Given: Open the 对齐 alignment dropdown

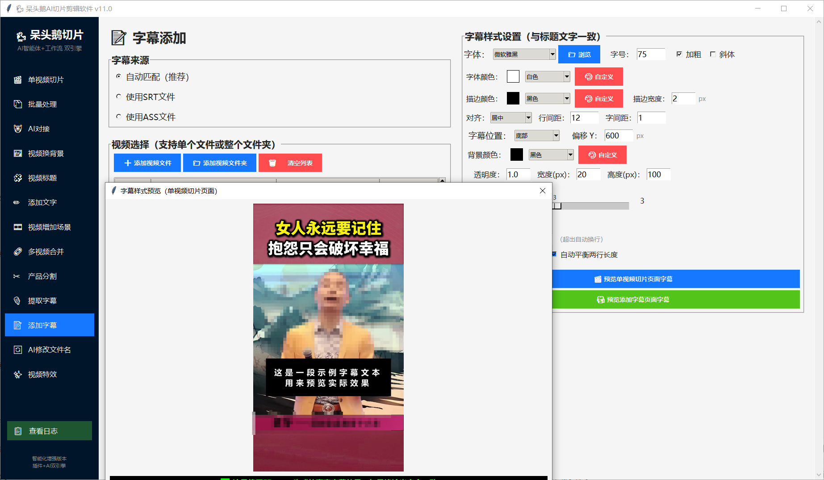Looking at the screenshot, I should click(528, 118).
